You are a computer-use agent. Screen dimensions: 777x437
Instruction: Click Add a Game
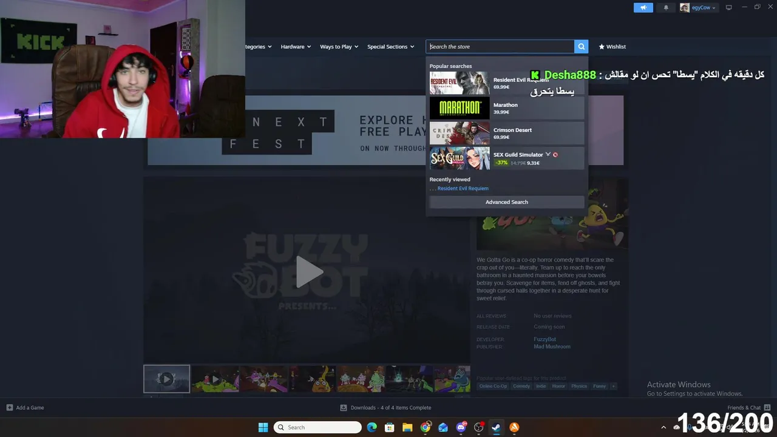coord(25,408)
